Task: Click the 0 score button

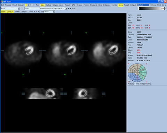Action: 133,84
